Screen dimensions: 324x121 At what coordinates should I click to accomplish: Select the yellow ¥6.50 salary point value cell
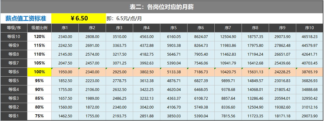[x=78, y=19]
